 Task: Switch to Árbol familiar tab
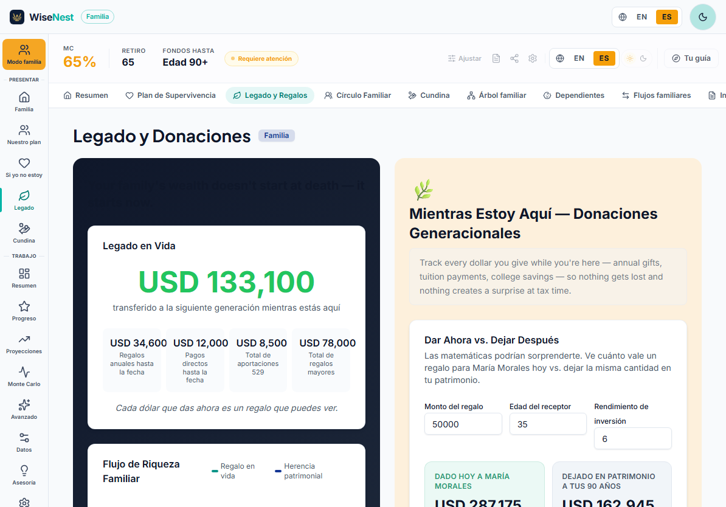496,95
